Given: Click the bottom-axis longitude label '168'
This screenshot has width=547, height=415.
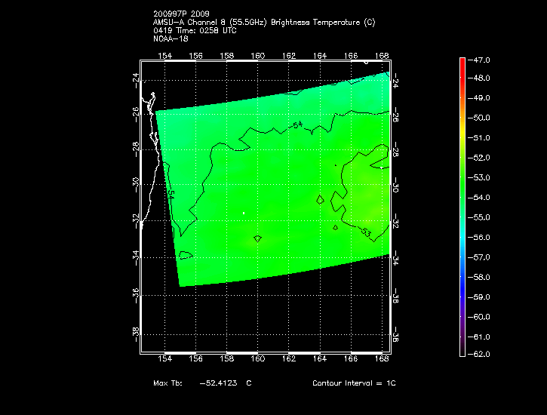Looking at the screenshot, I should tap(382, 358).
